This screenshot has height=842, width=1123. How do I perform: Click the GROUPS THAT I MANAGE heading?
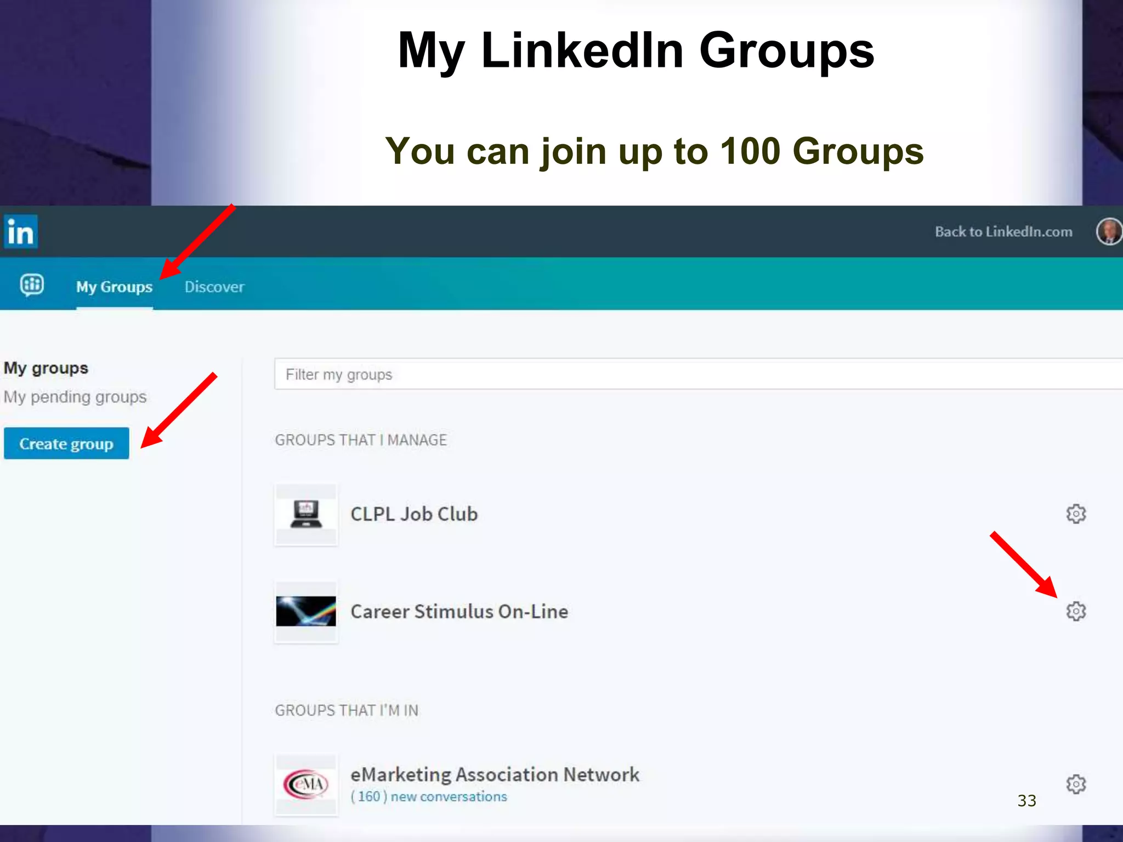[x=361, y=440]
